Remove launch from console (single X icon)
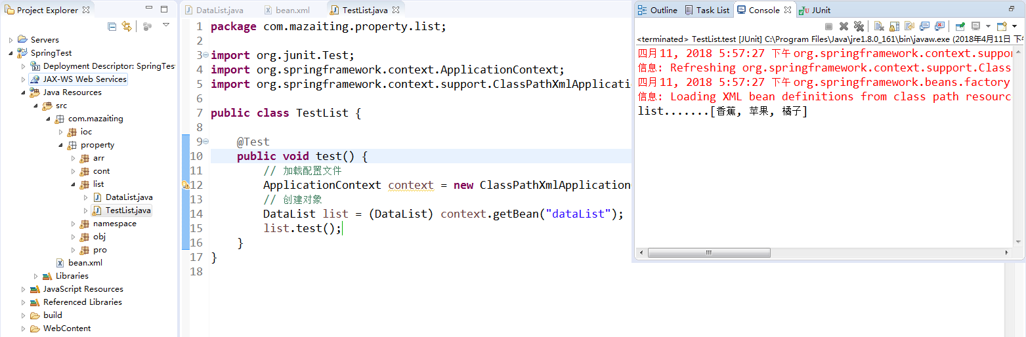This screenshot has height=337, width=1026. coord(844,26)
